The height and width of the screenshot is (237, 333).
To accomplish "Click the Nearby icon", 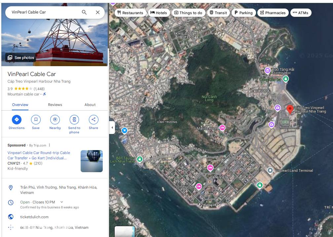I will click(55, 119).
